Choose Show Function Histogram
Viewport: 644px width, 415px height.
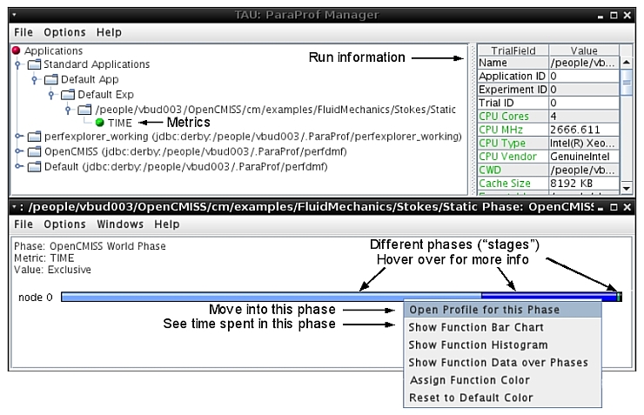coord(503,345)
